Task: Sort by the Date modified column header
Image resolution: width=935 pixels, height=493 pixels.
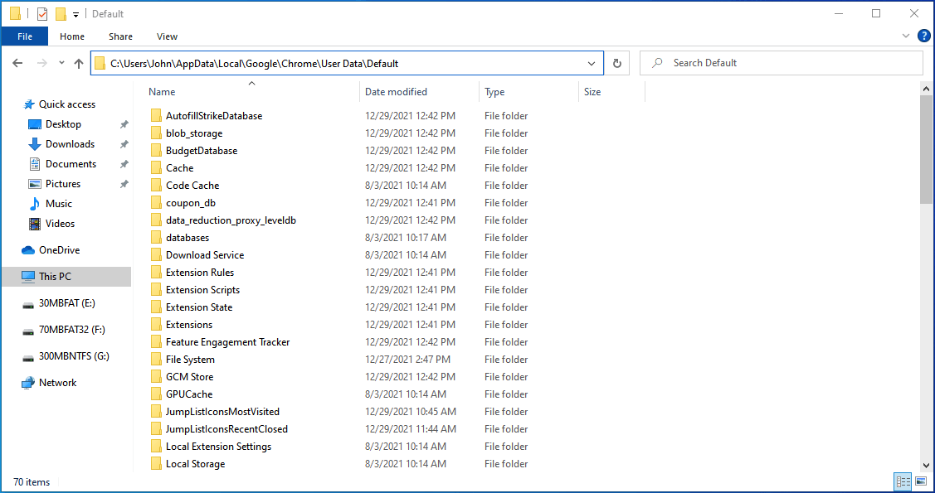Action: point(397,92)
